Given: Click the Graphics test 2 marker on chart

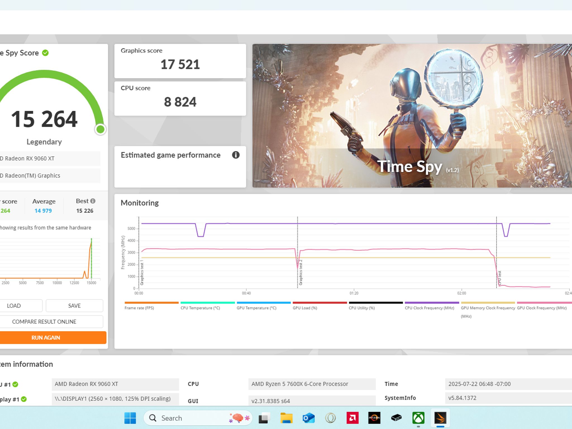Looking at the screenshot, I should point(301,272).
